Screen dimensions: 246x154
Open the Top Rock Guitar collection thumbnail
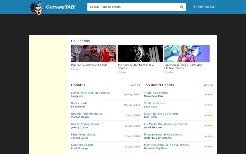(140, 54)
